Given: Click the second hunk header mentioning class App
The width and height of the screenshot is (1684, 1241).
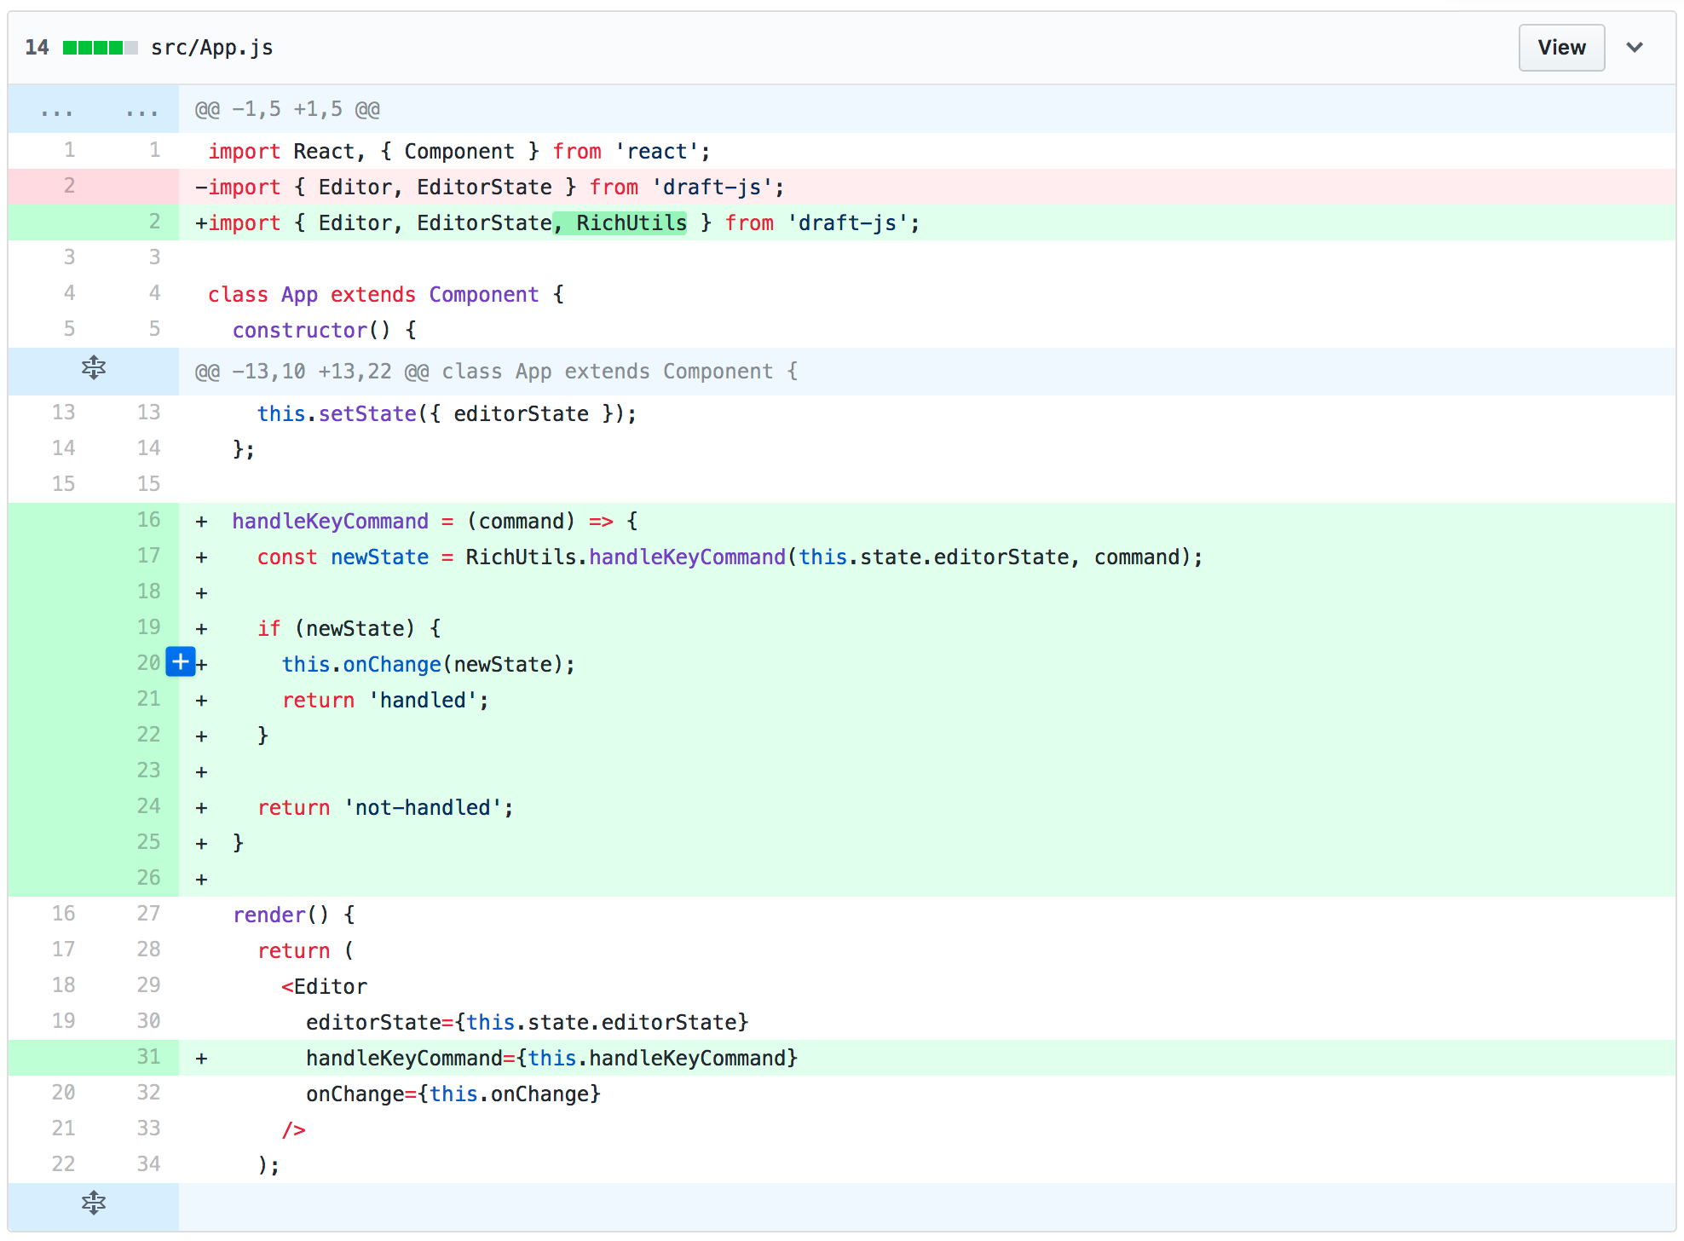Looking at the screenshot, I should 494,371.
